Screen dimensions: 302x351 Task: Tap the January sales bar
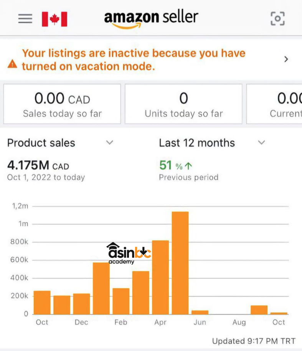(101, 288)
